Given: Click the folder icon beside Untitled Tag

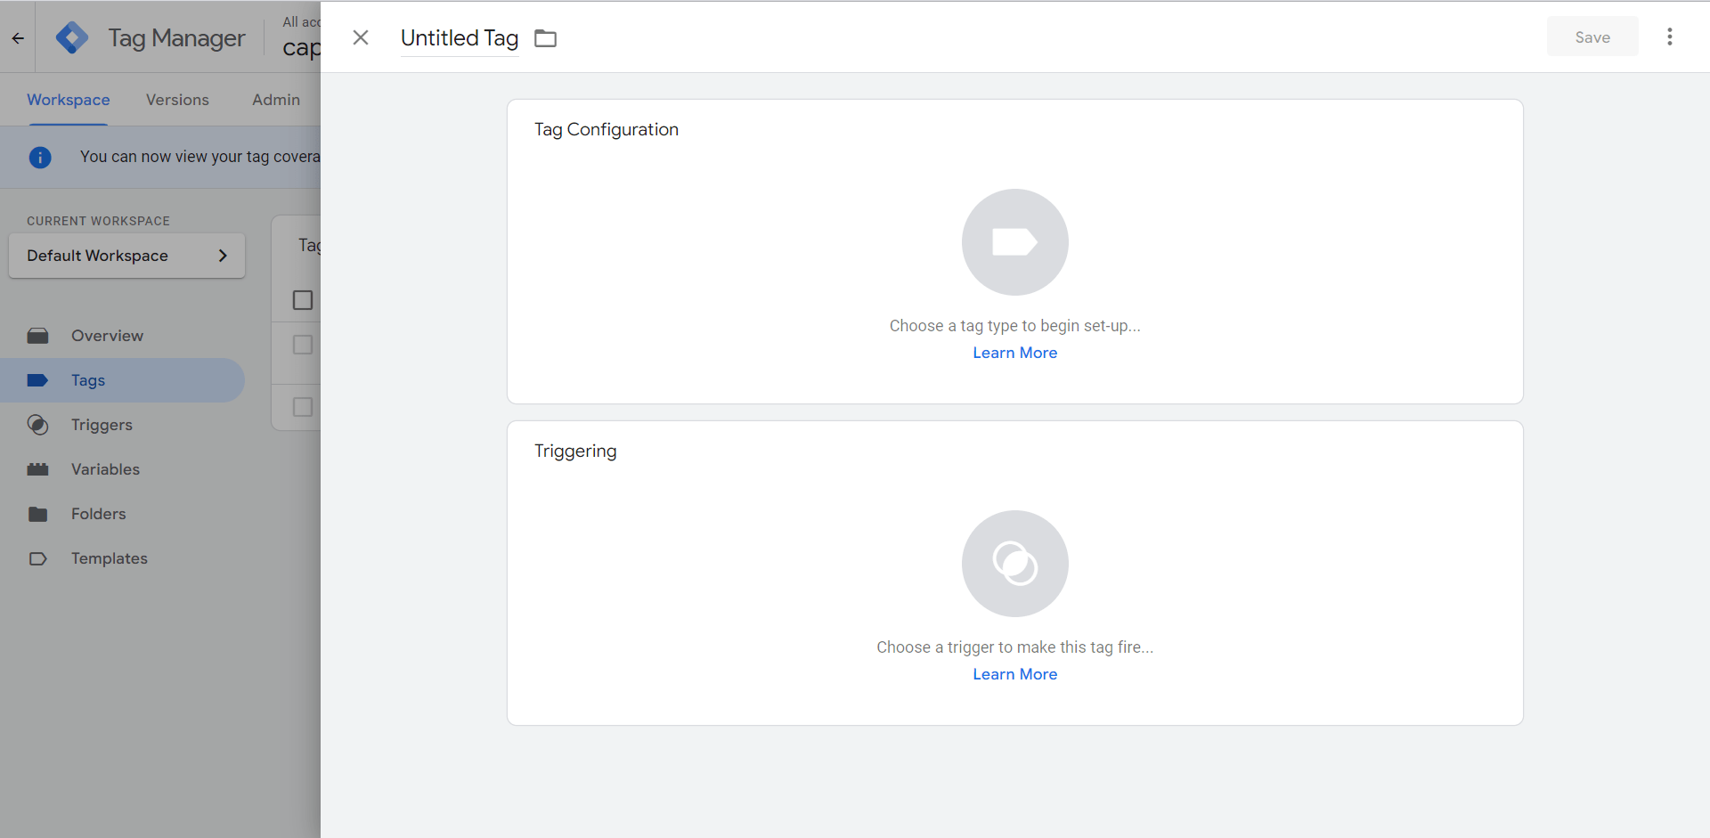Looking at the screenshot, I should 545,38.
